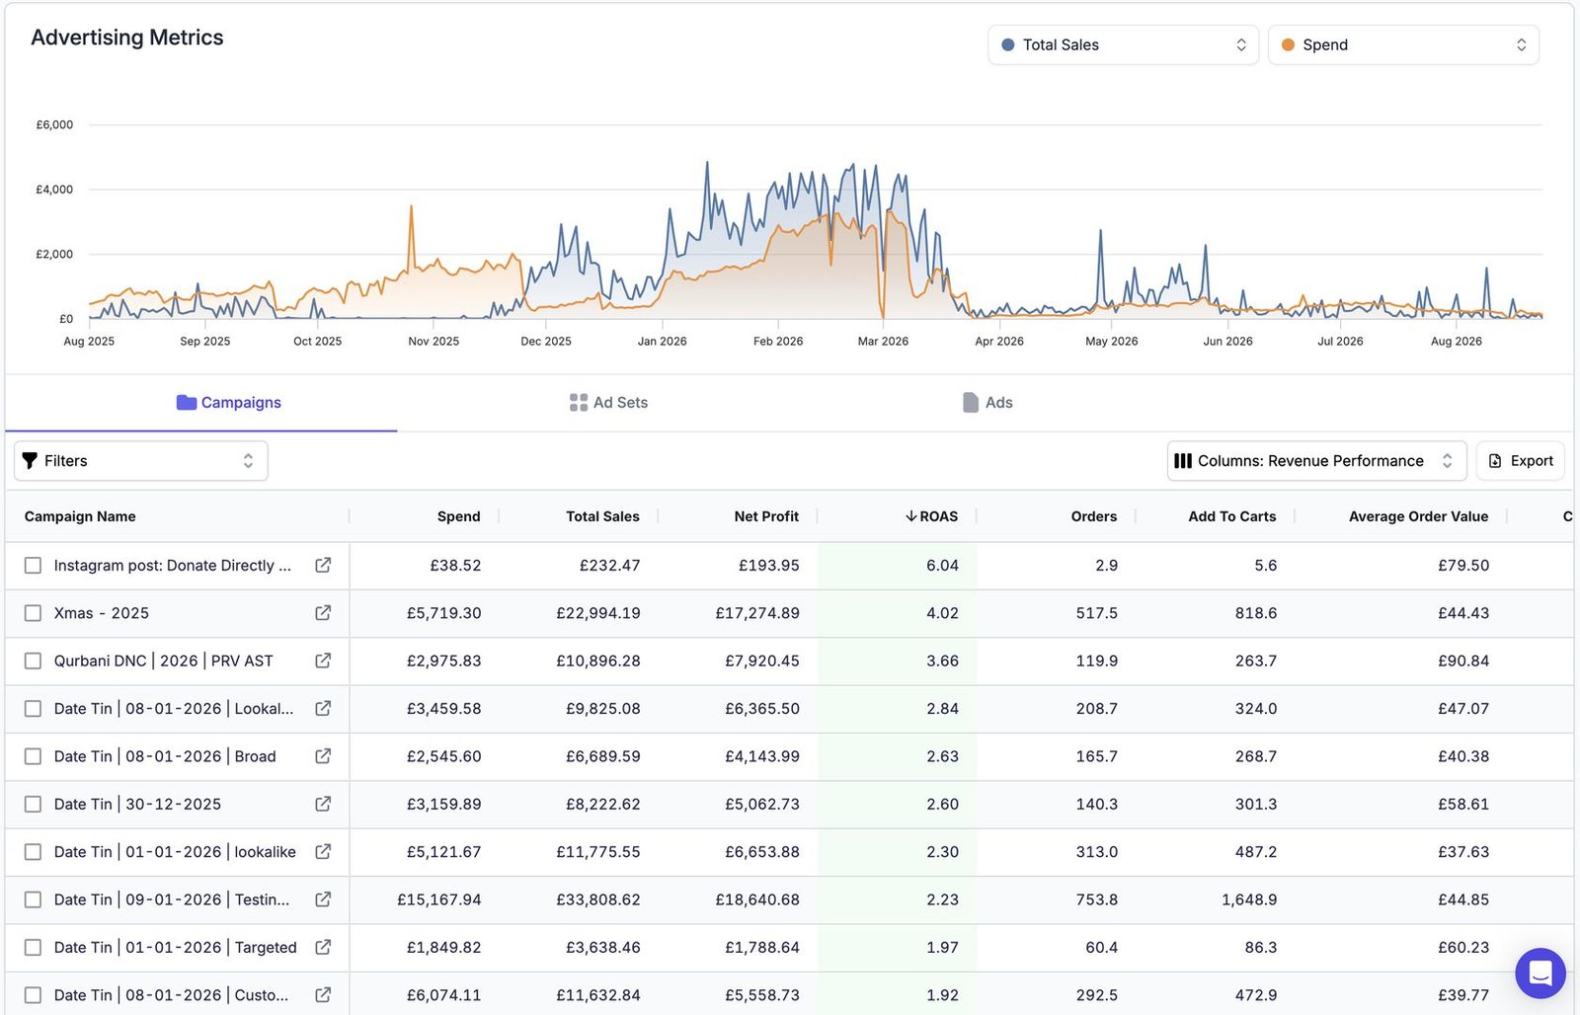The height and width of the screenshot is (1015, 1580).
Task: Select the Qurbani DNC campaign checkbox
Action: [x=33, y=661]
